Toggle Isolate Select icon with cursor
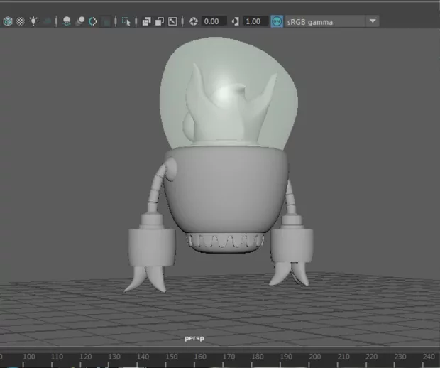This screenshot has width=440, height=368. (126, 21)
